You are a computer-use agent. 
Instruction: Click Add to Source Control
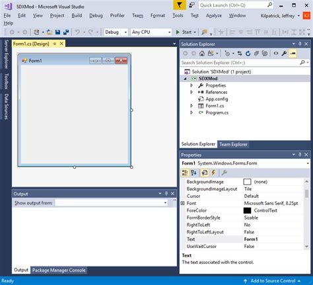272,281
